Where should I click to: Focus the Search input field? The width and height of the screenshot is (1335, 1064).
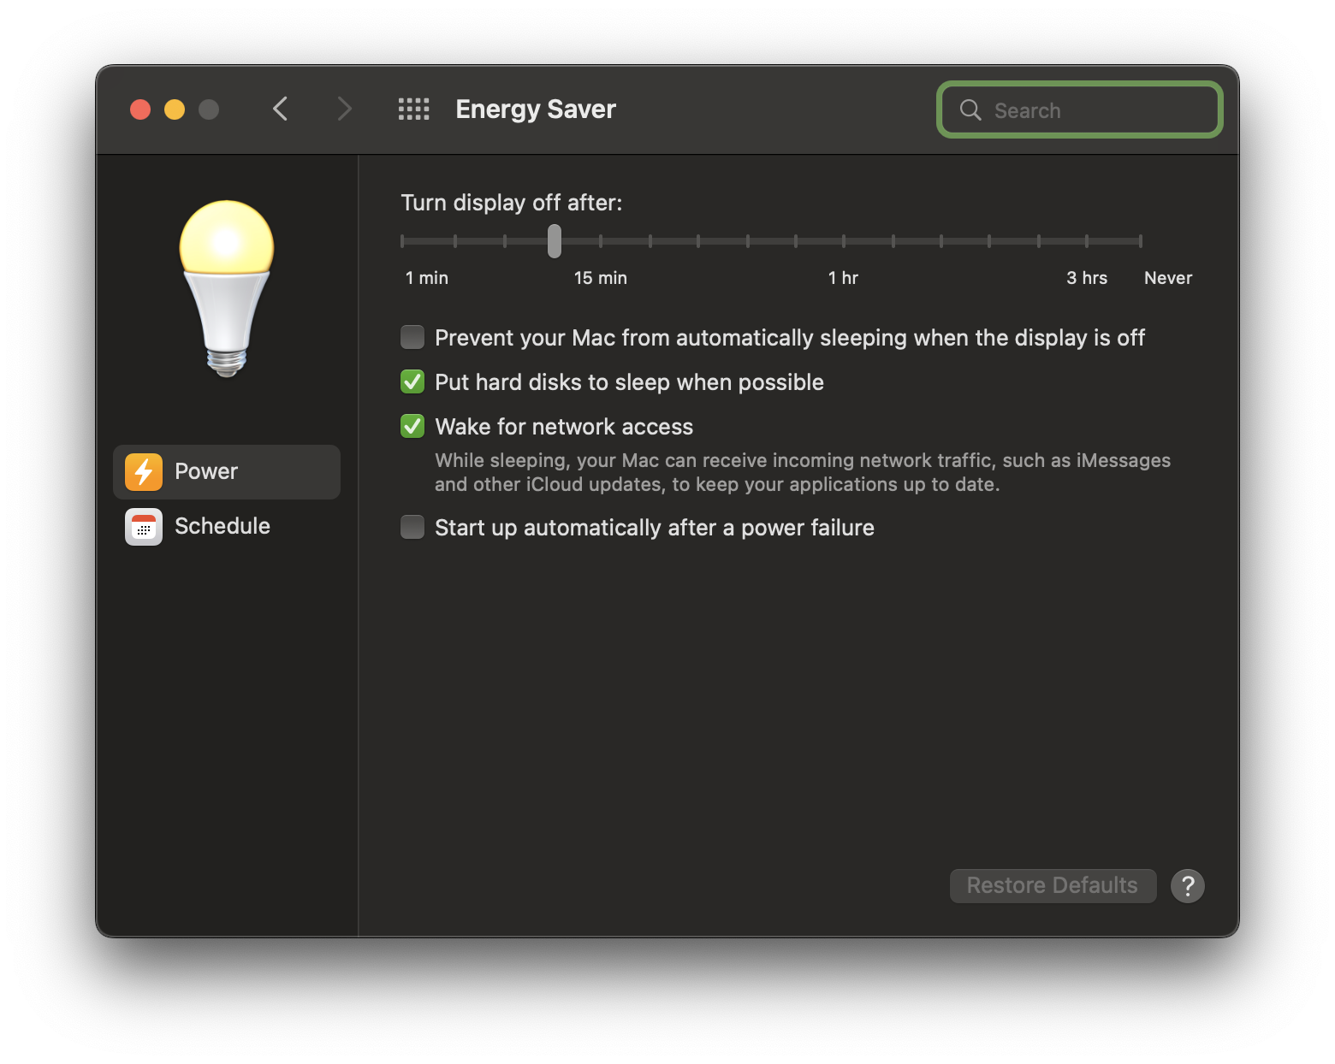tap(1080, 109)
